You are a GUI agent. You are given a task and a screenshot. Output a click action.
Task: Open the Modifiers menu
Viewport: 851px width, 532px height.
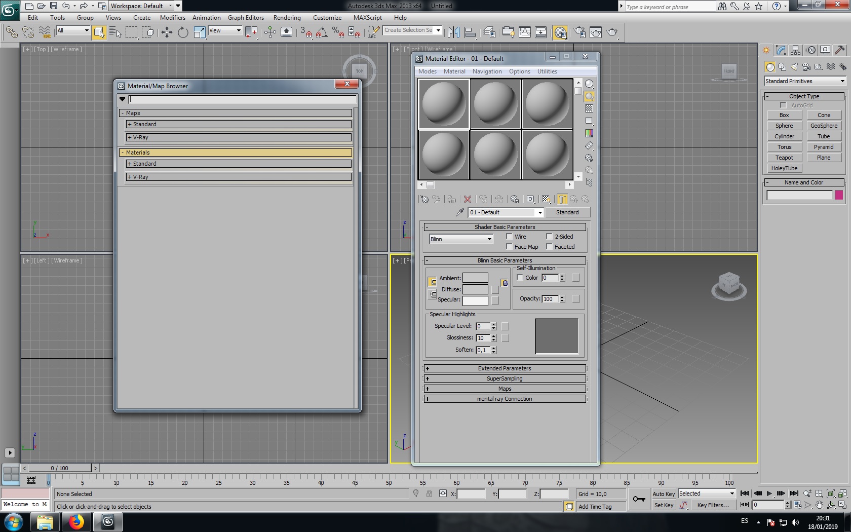[173, 18]
